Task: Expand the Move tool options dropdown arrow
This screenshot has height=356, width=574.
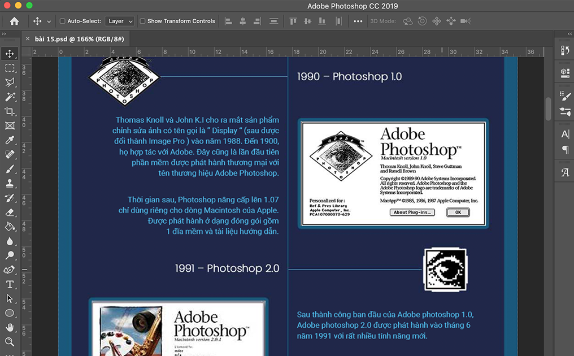Action: tap(49, 20)
